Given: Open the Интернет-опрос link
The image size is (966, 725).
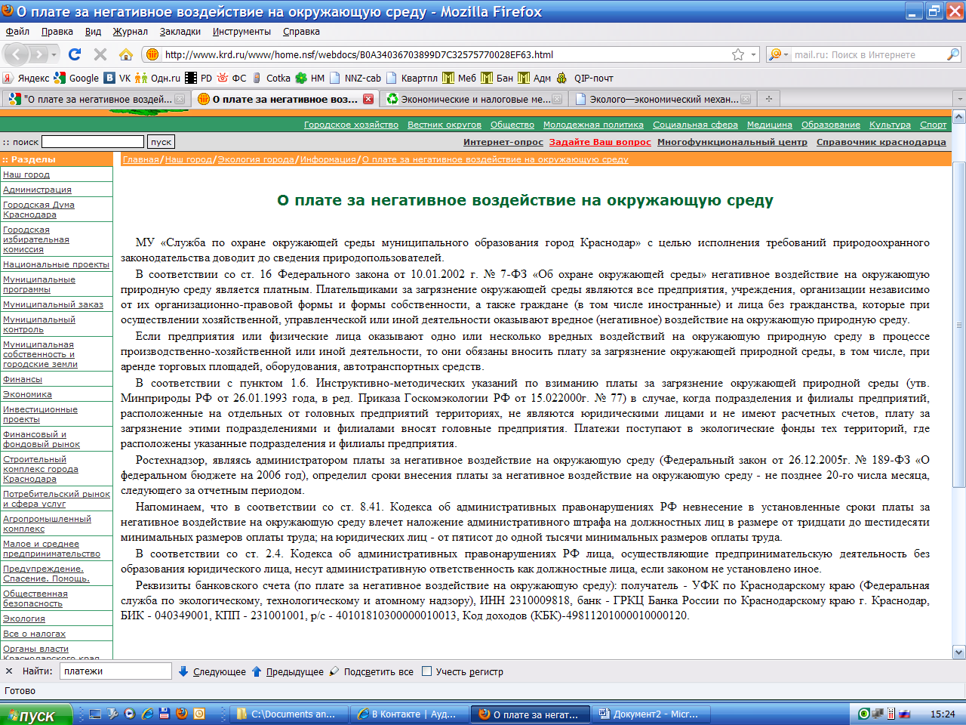Looking at the screenshot, I should click(x=503, y=142).
